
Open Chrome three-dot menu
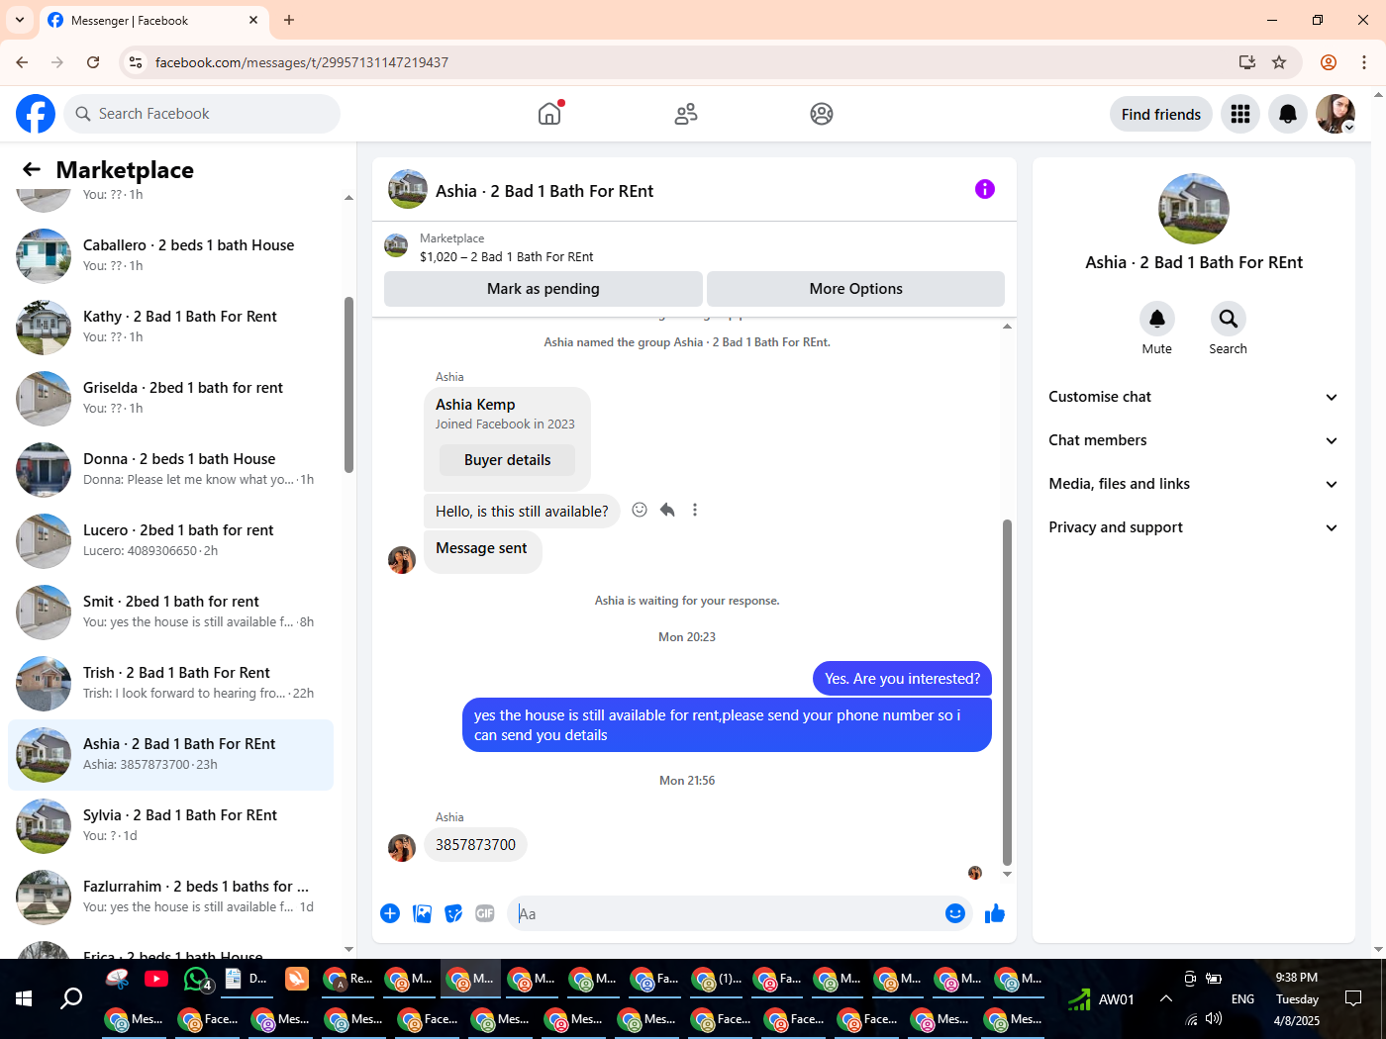pos(1364,62)
